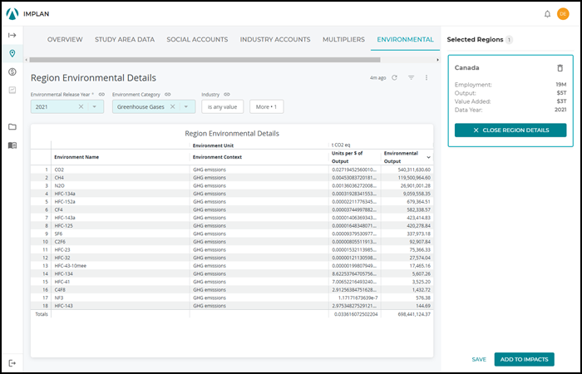Click the Canada region card title
The image size is (582, 374).
466,68
